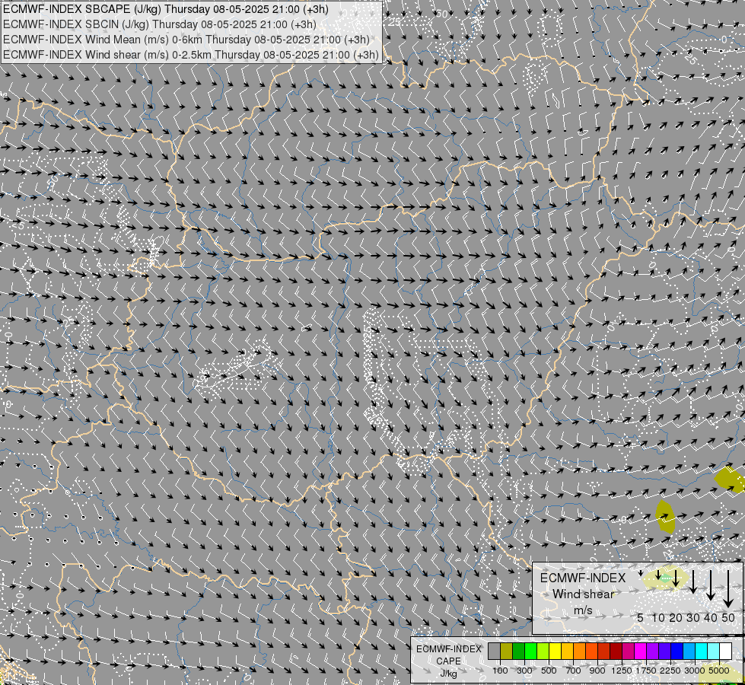The image size is (745, 685).
Task: Click the 'ECMWF-INDEX CAPE J/kg' legend label
Action: coord(448,661)
